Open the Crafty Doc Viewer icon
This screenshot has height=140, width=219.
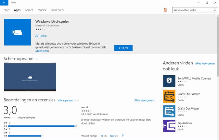(169, 111)
